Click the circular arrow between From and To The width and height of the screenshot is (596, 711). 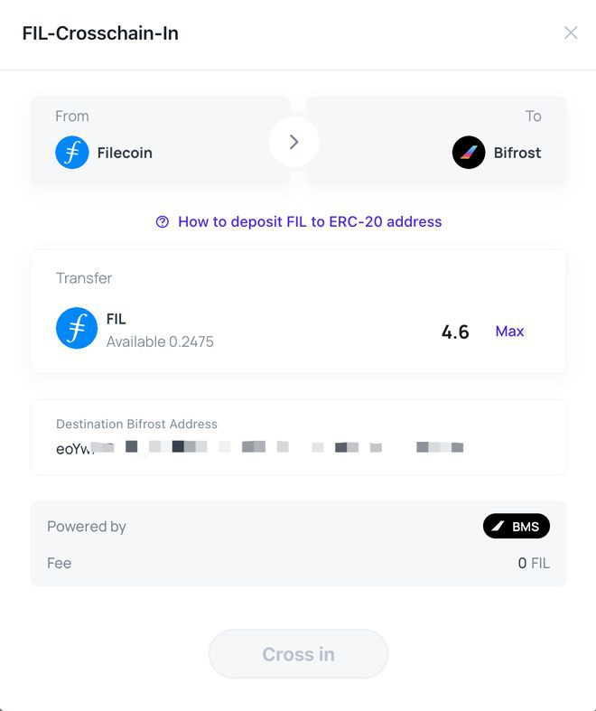pyautogui.click(x=294, y=142)
